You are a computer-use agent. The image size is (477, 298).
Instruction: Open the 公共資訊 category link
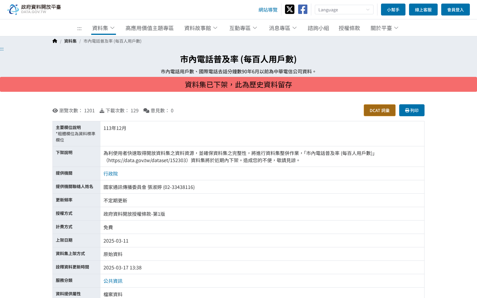point(113,281)
